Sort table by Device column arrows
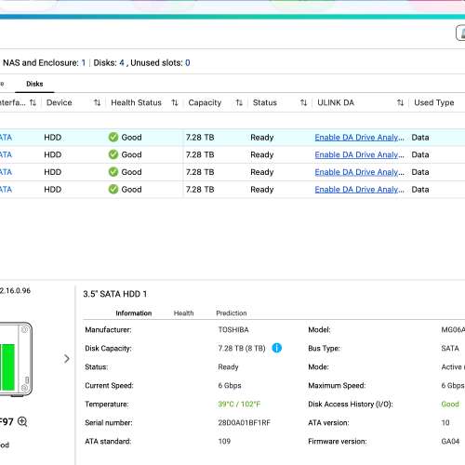The width and height of the screenshot is (465, 465). point(97,102)
